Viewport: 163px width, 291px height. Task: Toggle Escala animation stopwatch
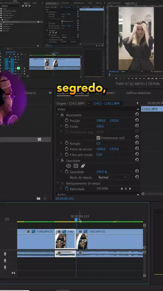click(67, 126)
